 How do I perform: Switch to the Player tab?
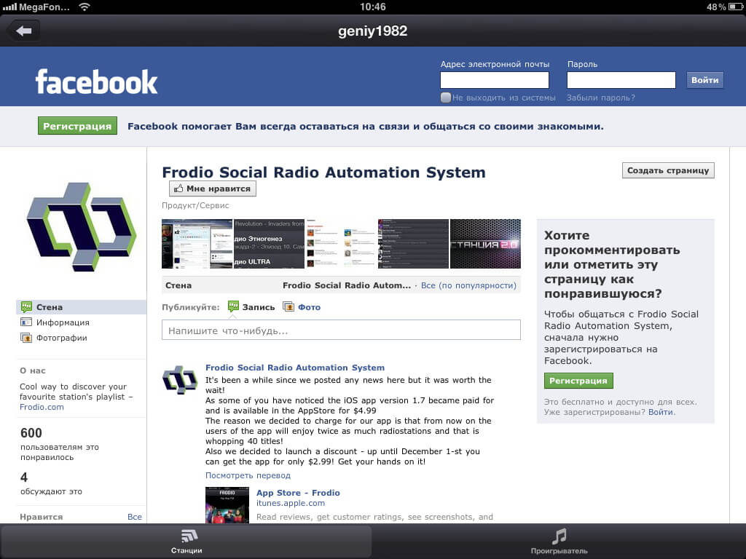click(x=559, y=542)
